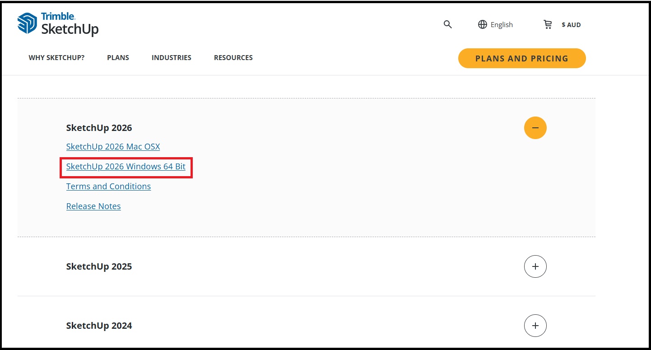Change language from English
This screenshot has height=350, width=651.
(502, 25)
